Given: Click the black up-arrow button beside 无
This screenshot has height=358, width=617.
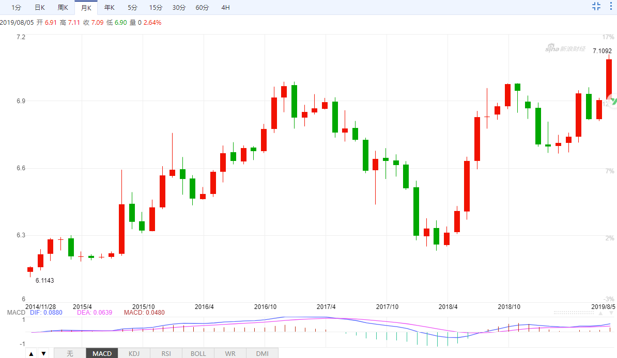Looking at the screenshot, I should [x=31, y=353].
